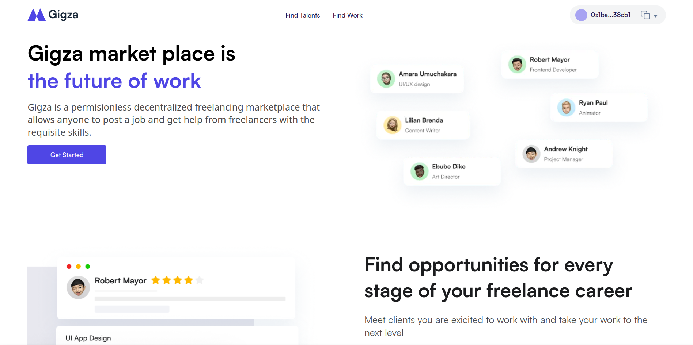The height and width of the screenshot is (345, 693).
Task: Click the purple wallet avatar circle
Action: tap(581, 15)
